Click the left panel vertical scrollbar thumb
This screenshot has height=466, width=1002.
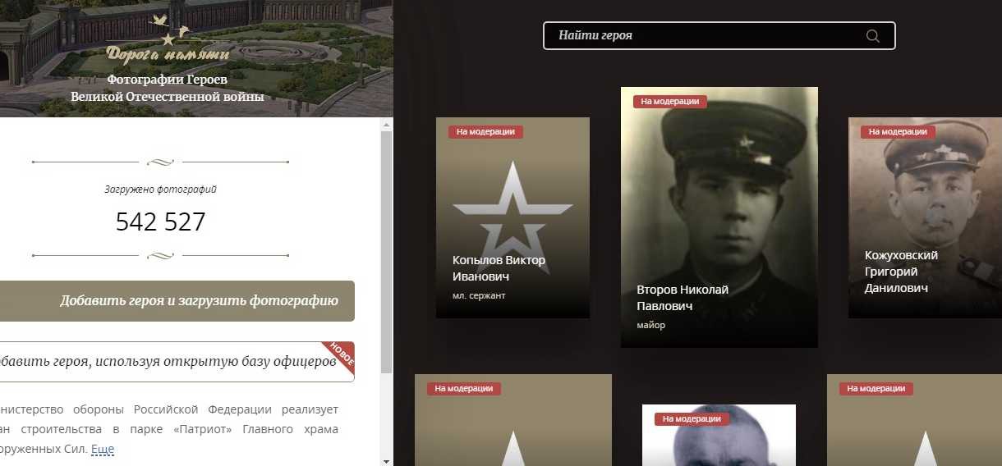(386, 253)
